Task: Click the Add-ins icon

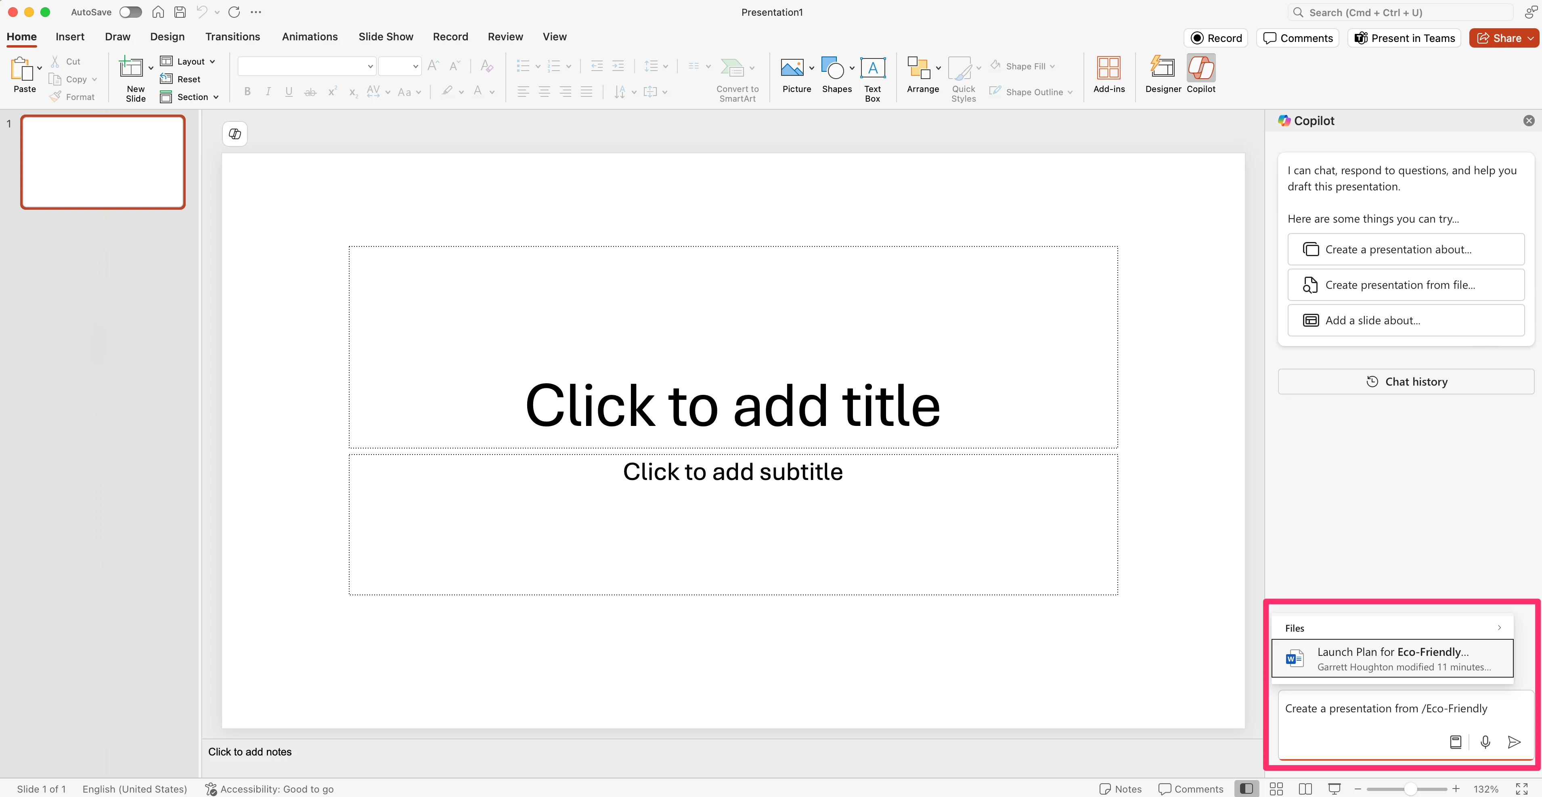Action: (x=1108, y=69)
